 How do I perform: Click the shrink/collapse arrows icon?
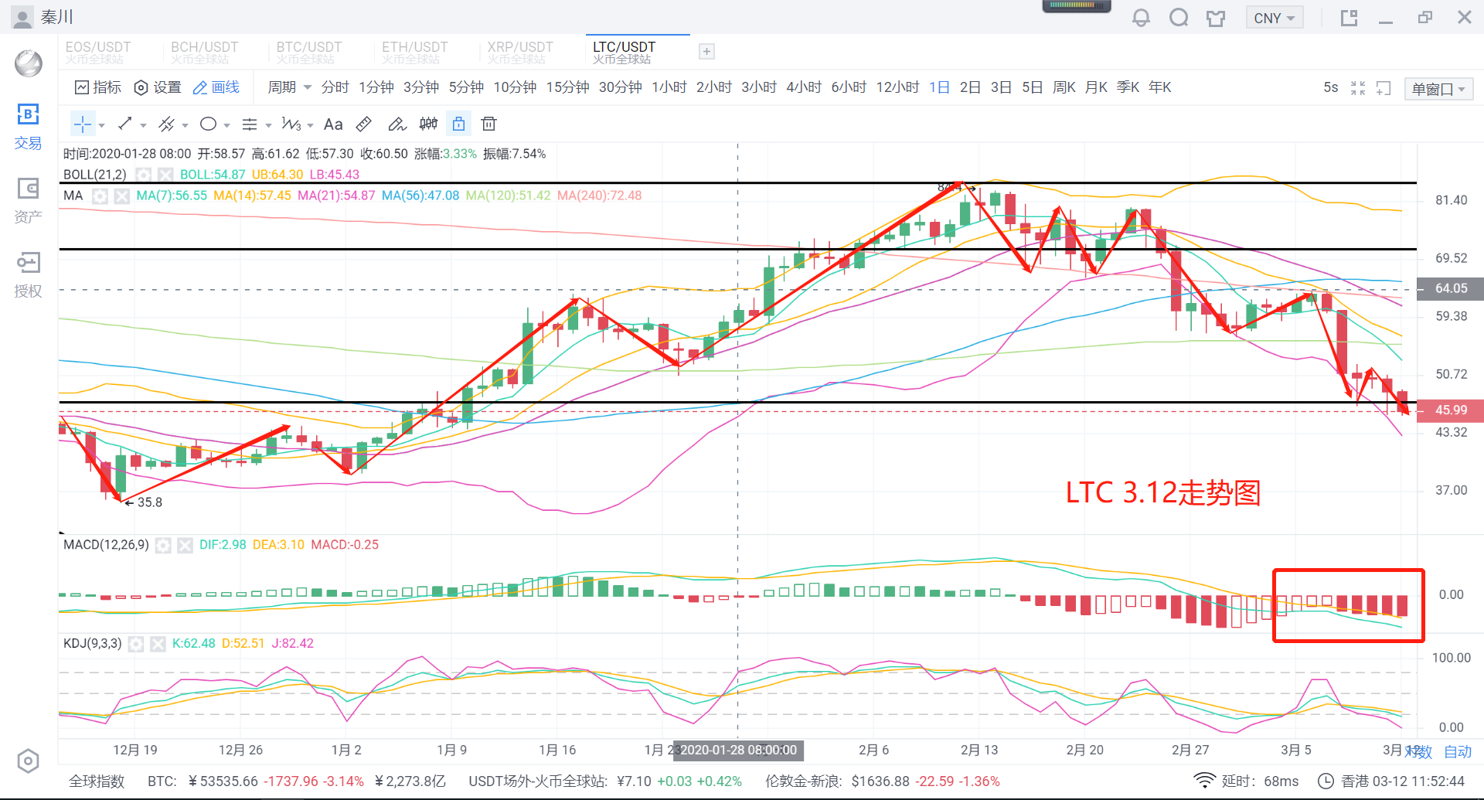point(1358,88)
